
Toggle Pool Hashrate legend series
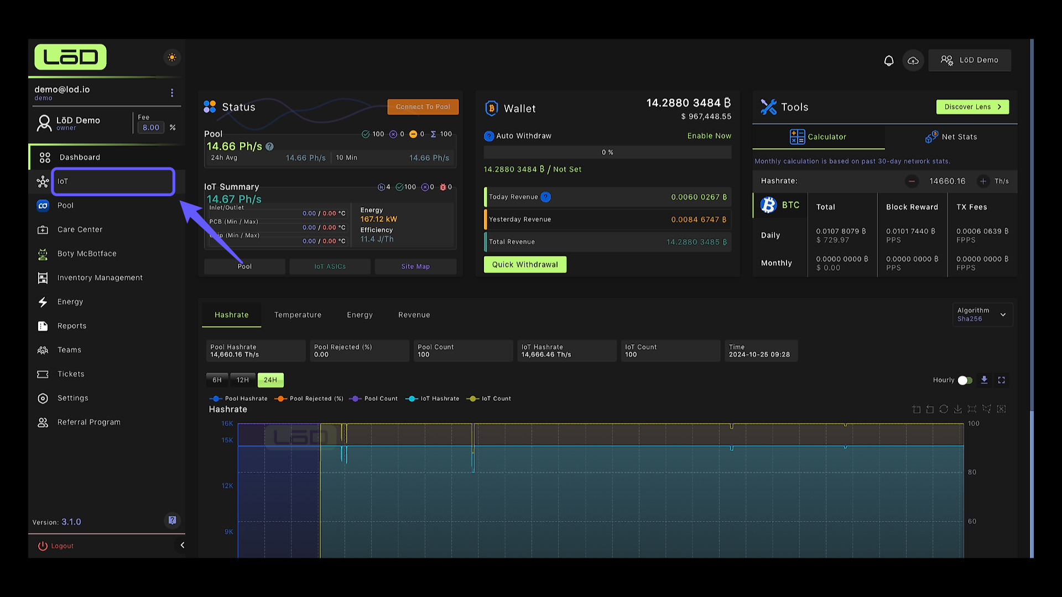tap(238, 399)
